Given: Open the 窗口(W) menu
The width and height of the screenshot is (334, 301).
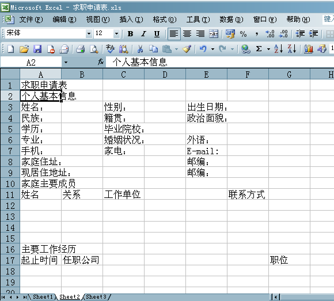Looking at the screenshot, I should coord(265,20).
